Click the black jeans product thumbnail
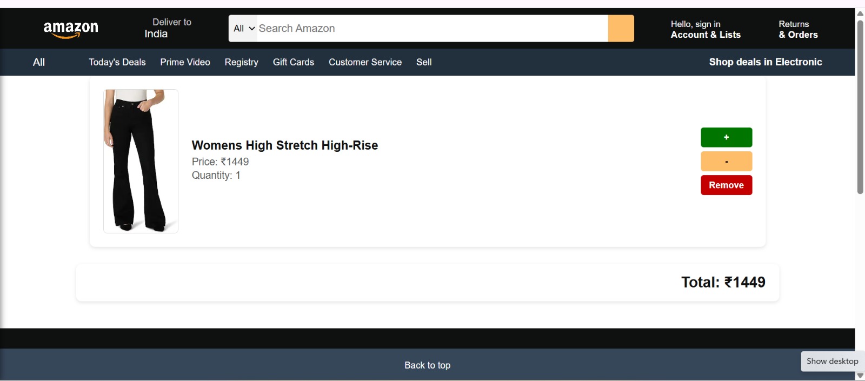 coord(141,161)
